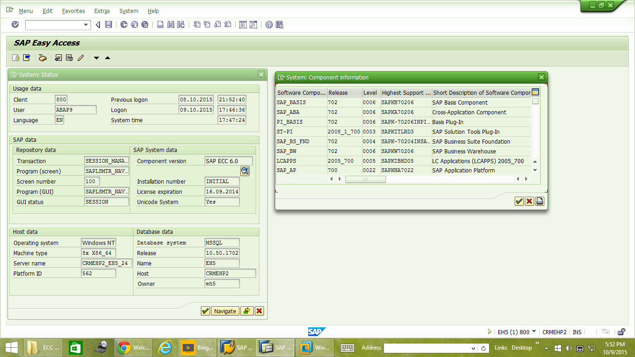Image resolution: width=635 pixels, height=357 pixels.
Task: Click the yellow arrow icon in Status dialog
Action: point(247,311)
